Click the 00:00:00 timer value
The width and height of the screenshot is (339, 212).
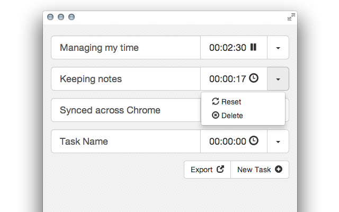pos(228,142)
